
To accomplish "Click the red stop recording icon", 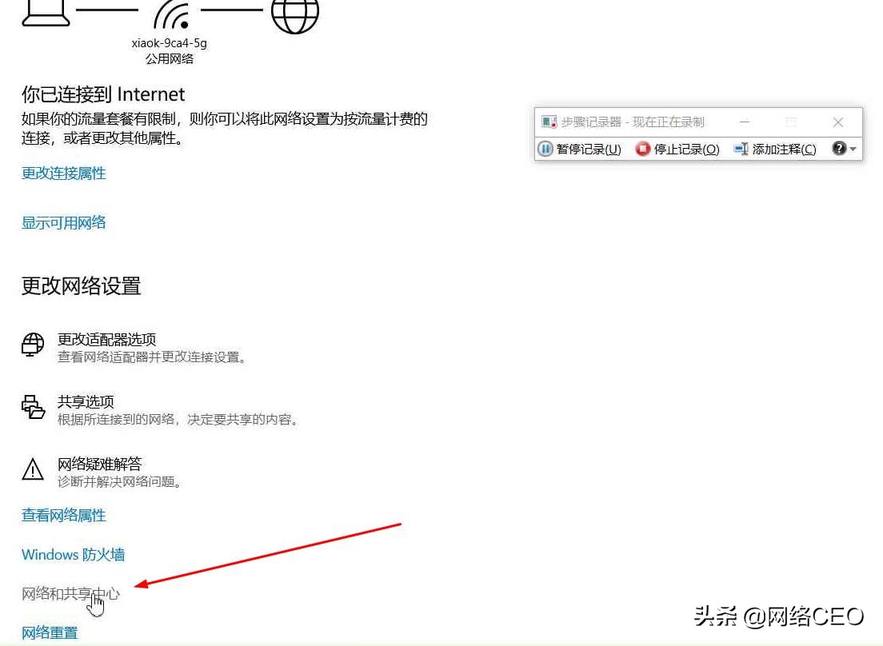I will tap(643, 149).
